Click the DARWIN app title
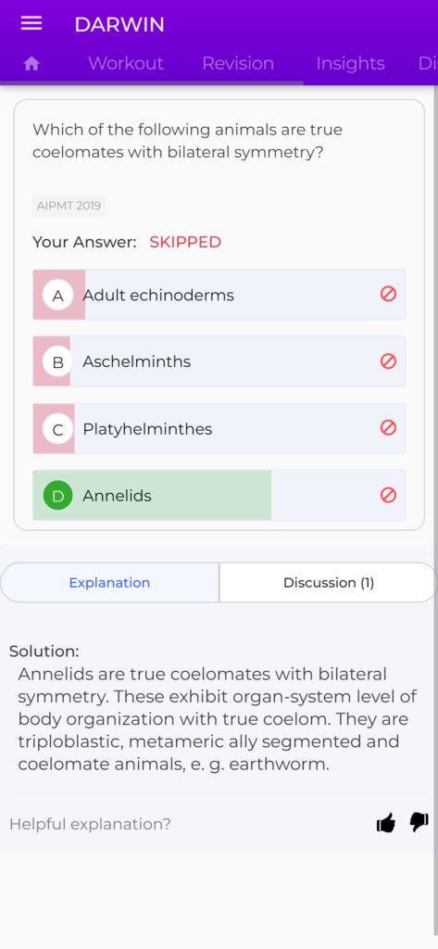Viewport: 438px width, 949px height. click(119, 24)
